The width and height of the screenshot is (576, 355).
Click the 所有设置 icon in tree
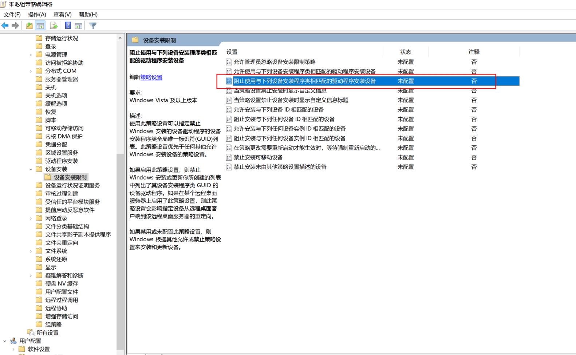(x=31, y=332)
